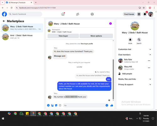Open WhatsApp from the taskbar
The width and height of the screenshot is (157, 126).
click(x=21, y=114)
